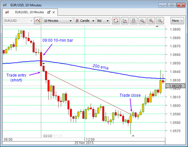Click the 1.0570 price axis label

[x=175, y=131]
